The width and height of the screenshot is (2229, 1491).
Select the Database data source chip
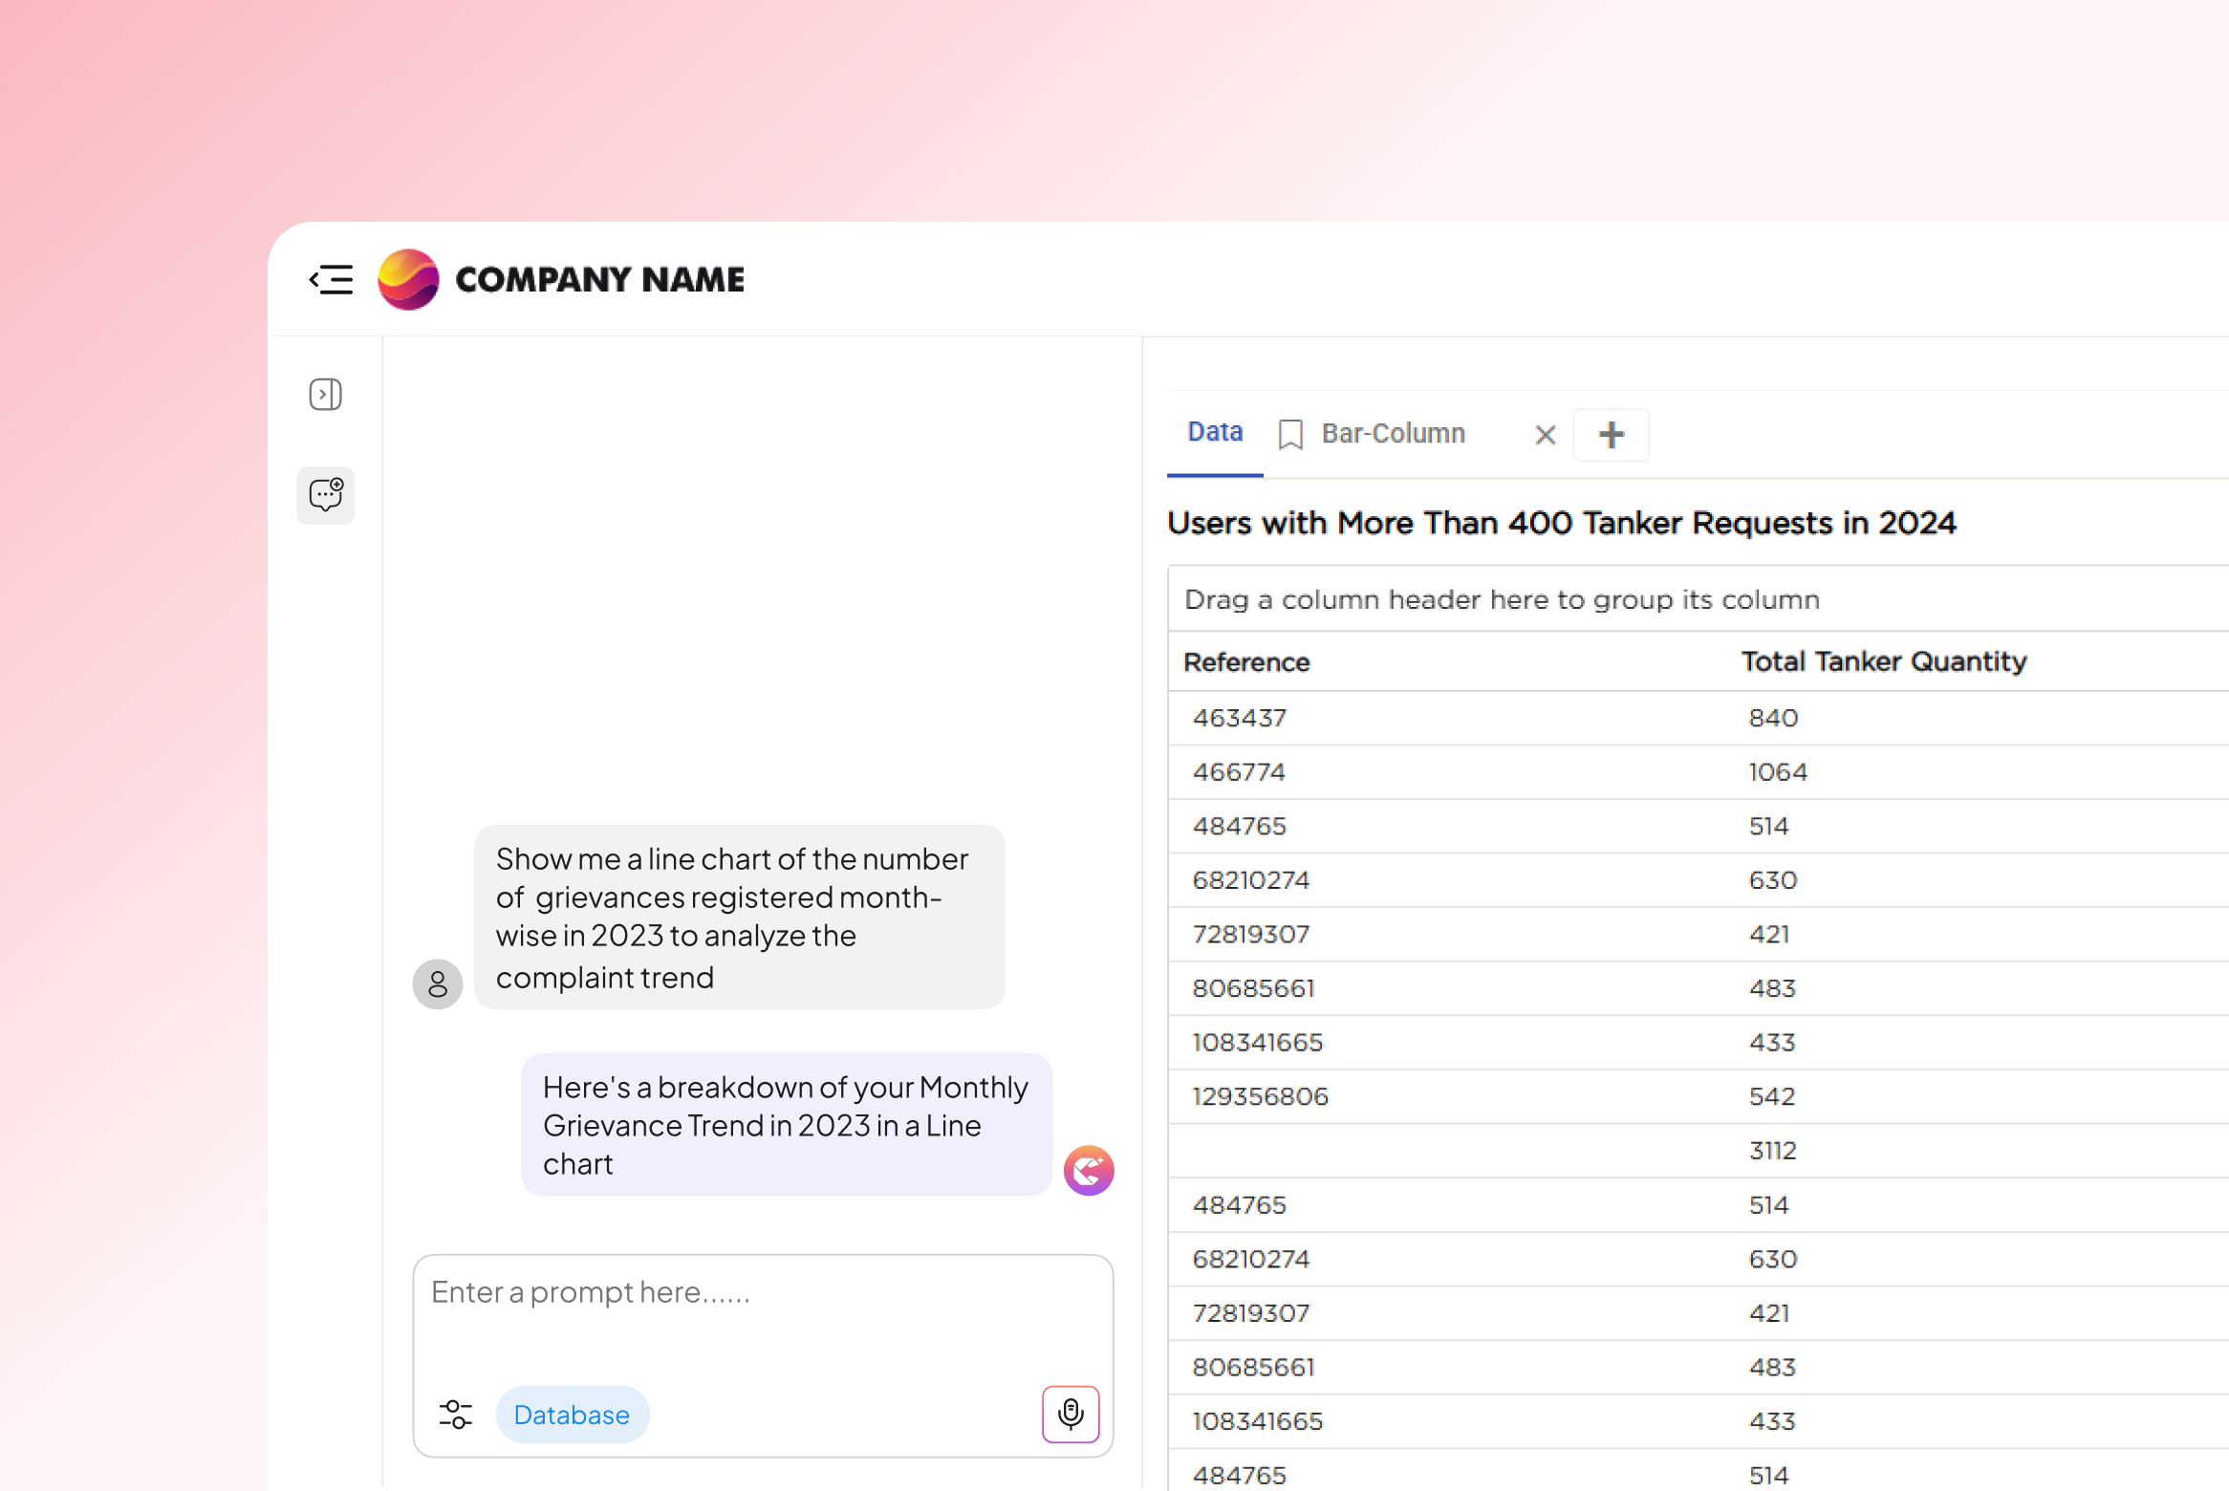coord(572,1415)
